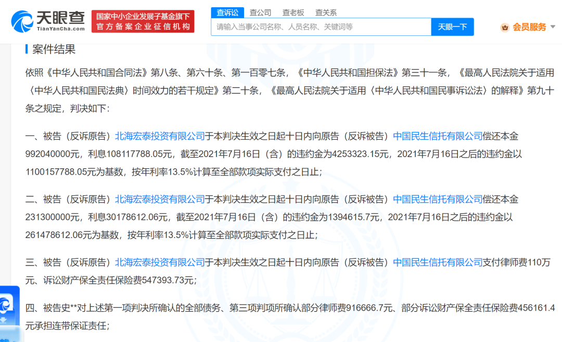Click the 案件结果 section heading

54,49
